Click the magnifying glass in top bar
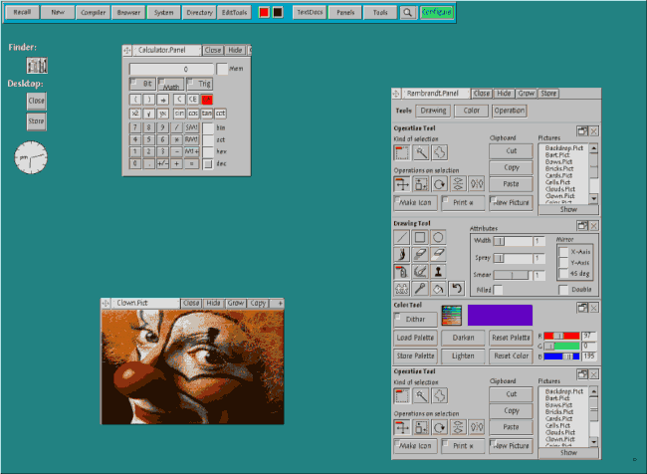This screenshot has width=647, height=474. (408, 13)
